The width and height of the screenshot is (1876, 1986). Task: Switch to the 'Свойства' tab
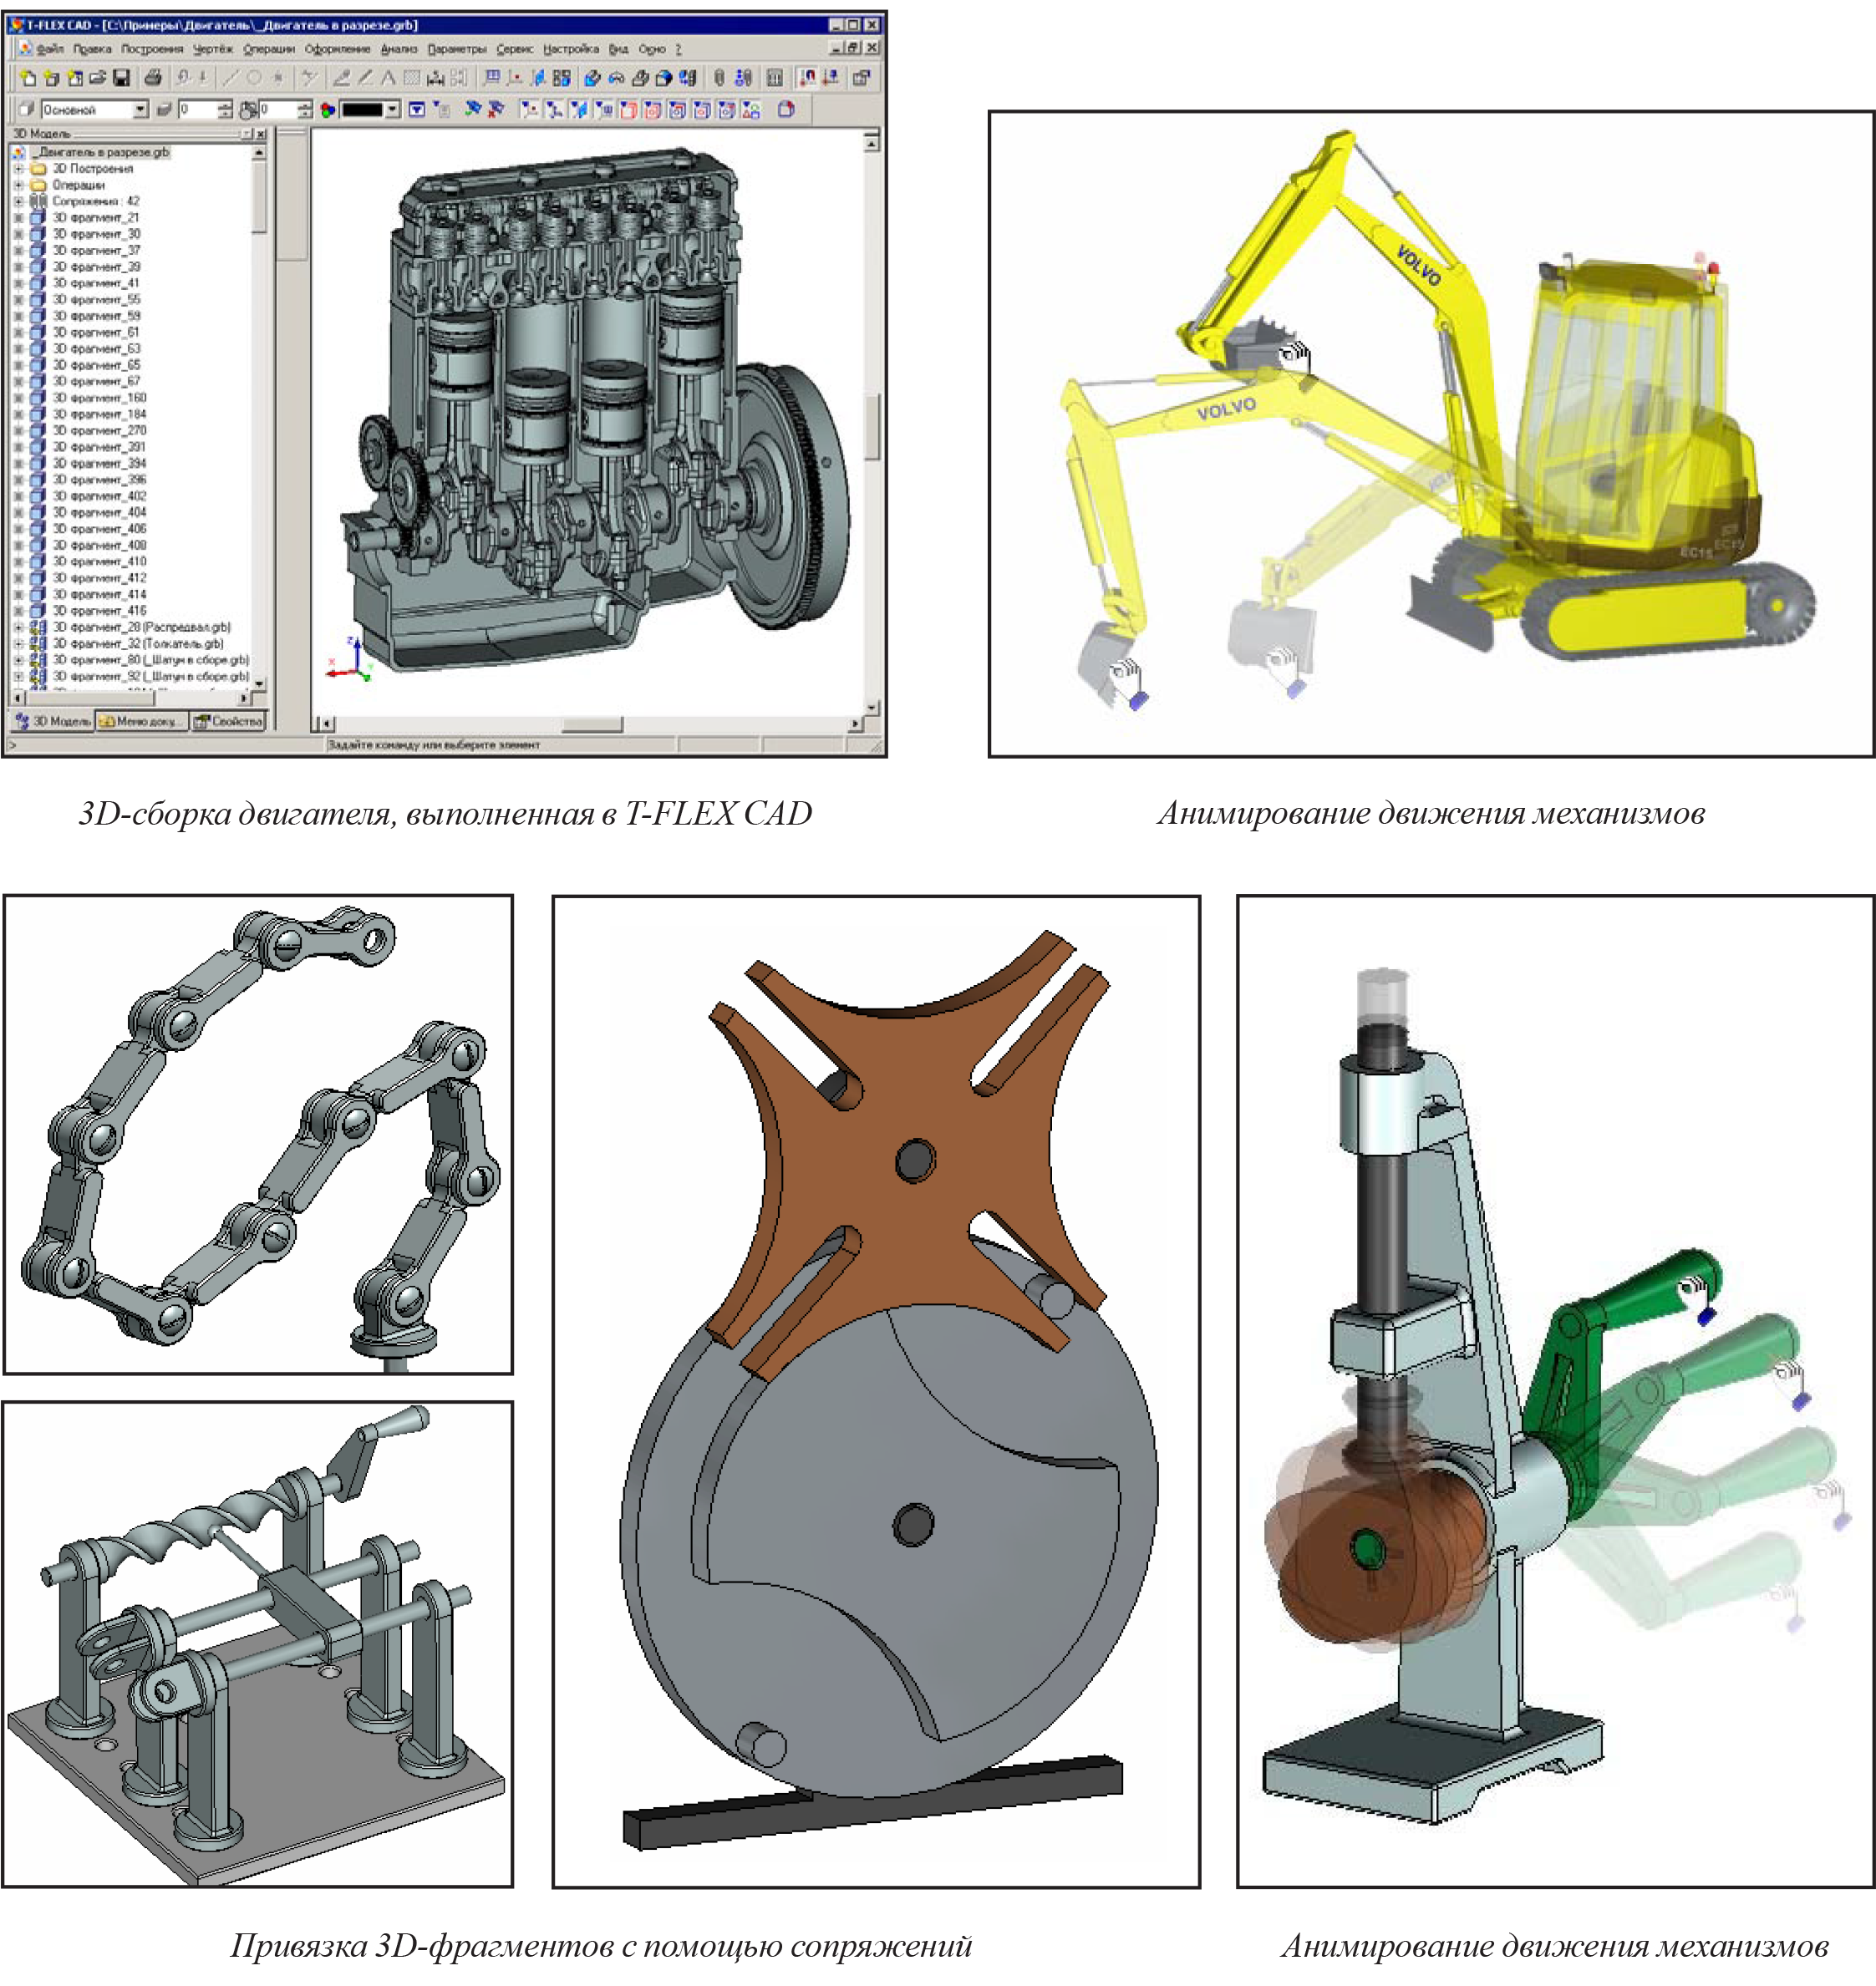[x=229, y=721]
